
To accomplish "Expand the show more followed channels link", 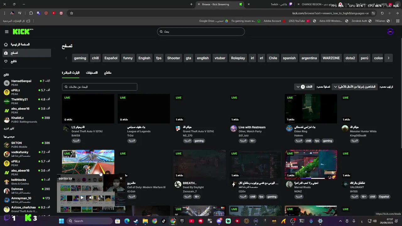I will [9, 129].
